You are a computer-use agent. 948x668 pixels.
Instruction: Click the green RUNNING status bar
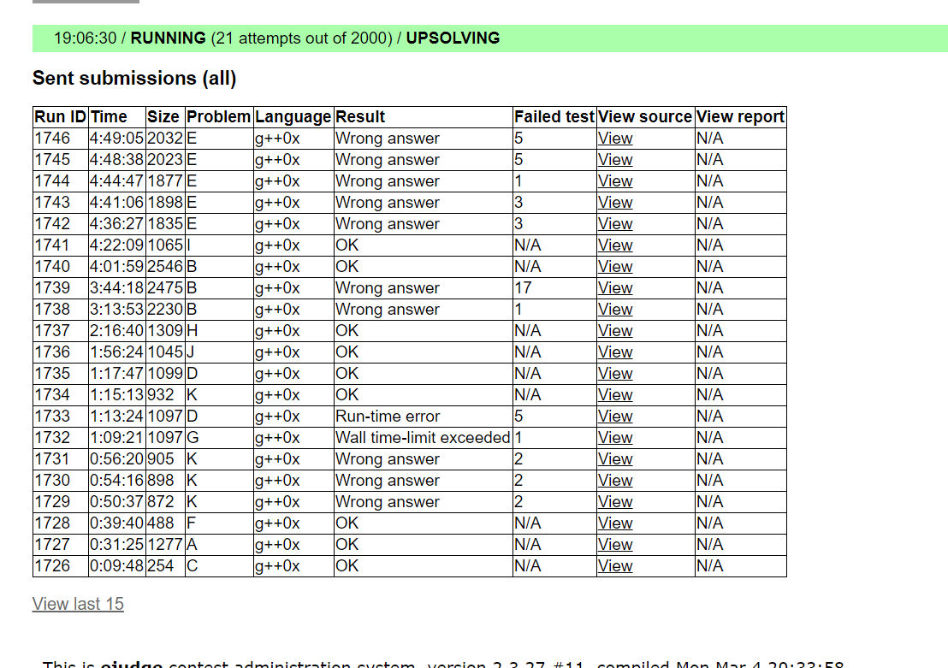pos(490,38)
